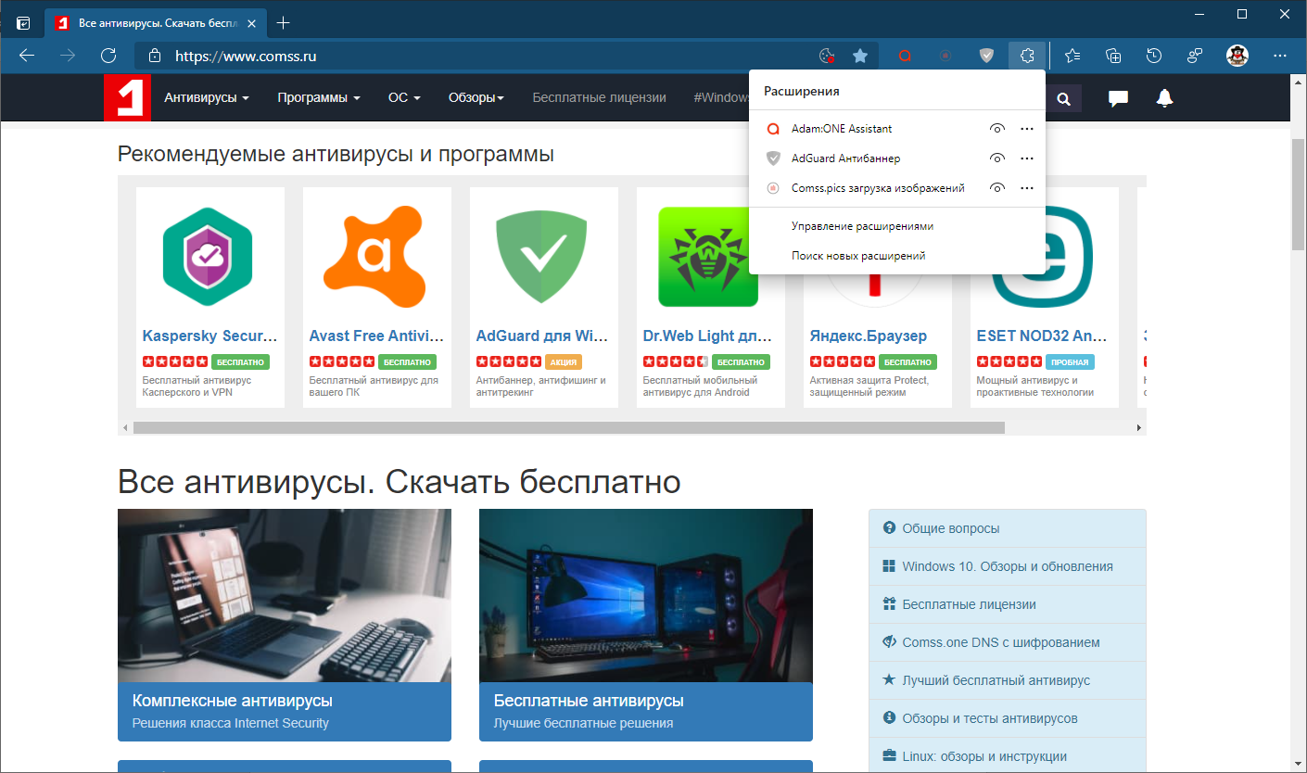Expand the Программы dropdown menu
Screen dimensions: 1307x773
(x=319, y=97)
